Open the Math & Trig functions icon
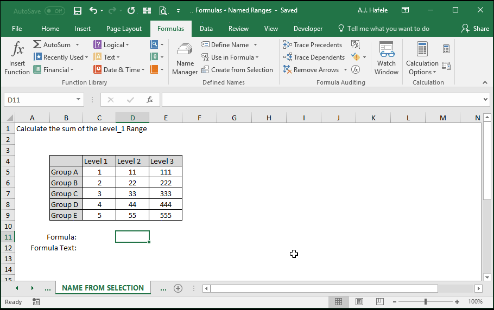This screenshot has width=494, height=310. pos(156,57)
